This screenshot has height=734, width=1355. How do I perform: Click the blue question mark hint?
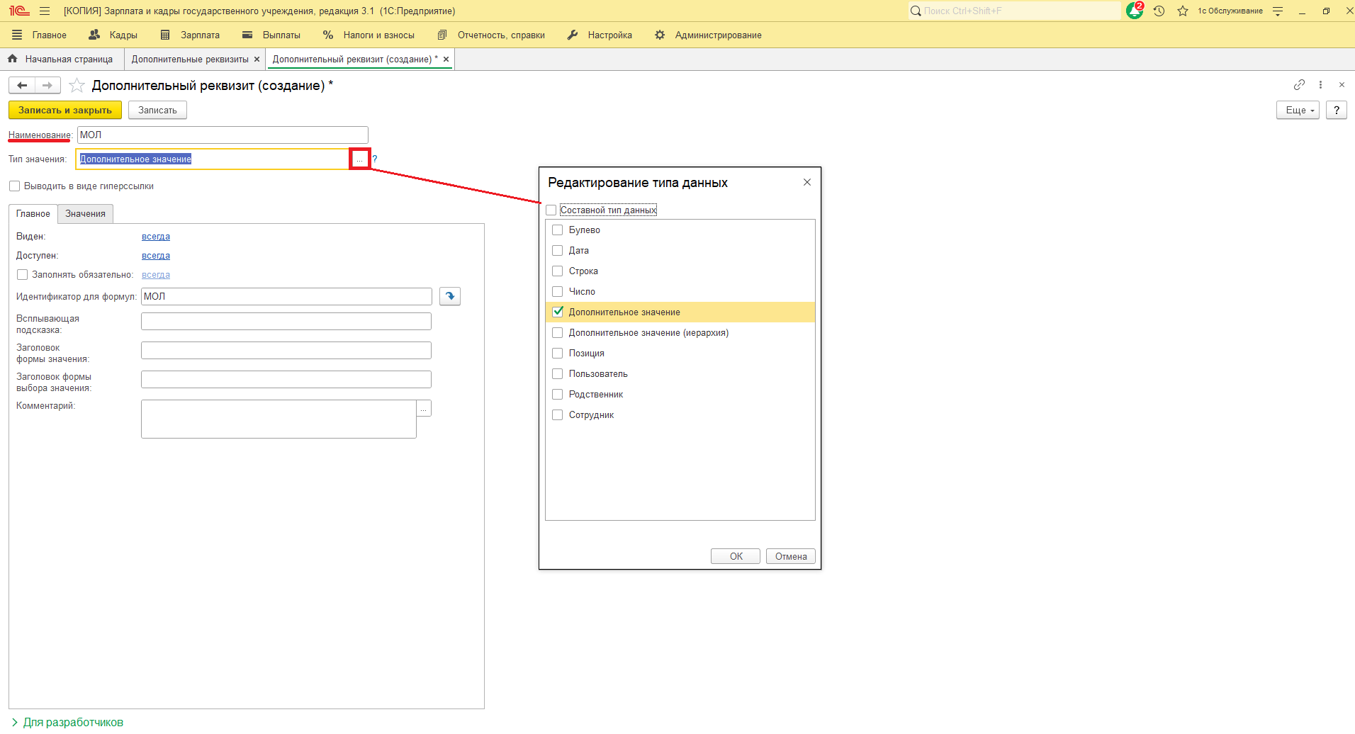375,159
